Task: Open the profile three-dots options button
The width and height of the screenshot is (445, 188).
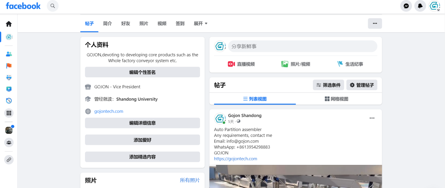Action: (375, 23)
